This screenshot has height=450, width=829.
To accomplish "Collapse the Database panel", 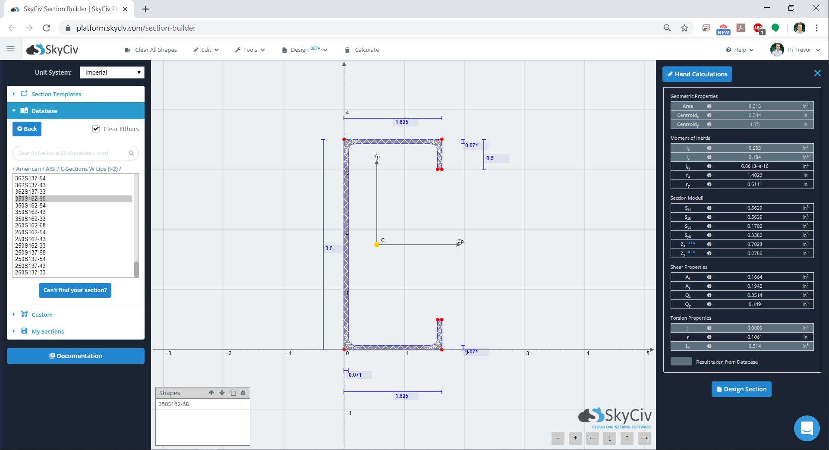I will (76, 111).
